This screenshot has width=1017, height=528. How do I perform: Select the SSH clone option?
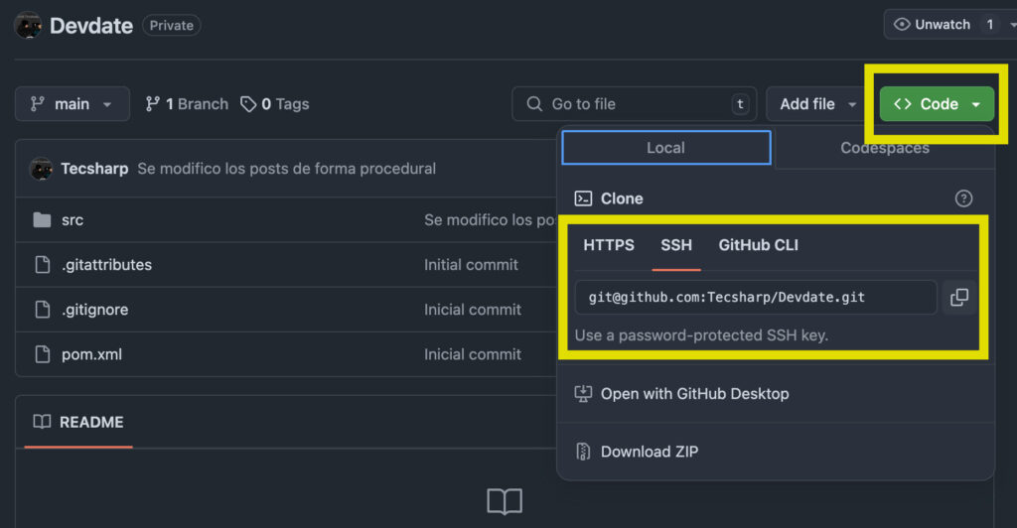point(676,245)
